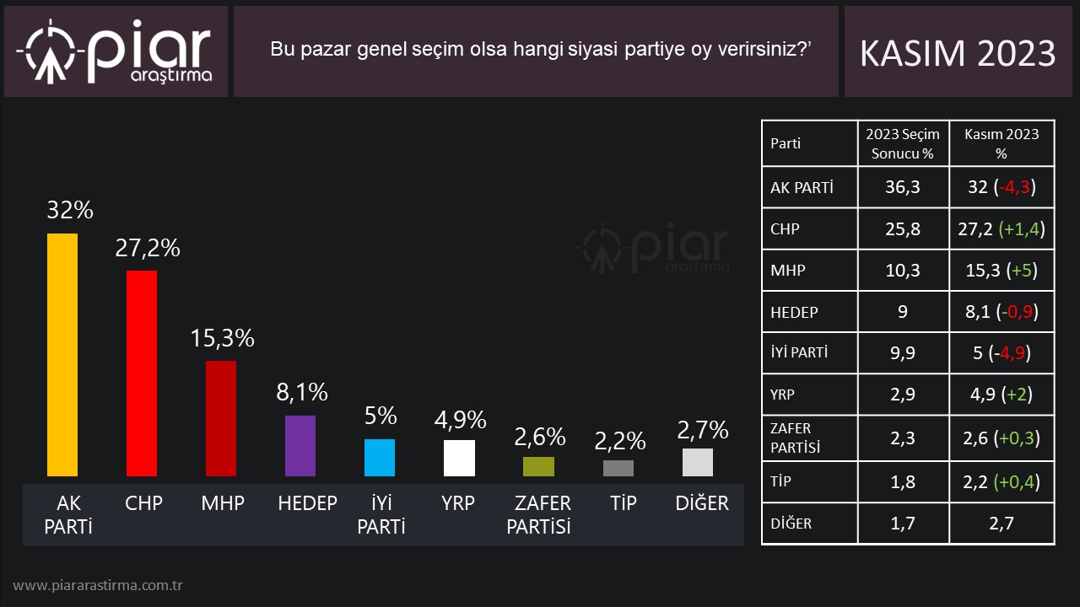The width and height of the screenshot is (1080, 607).
Task: Click the survey question text in header
Action: point(540,50)
